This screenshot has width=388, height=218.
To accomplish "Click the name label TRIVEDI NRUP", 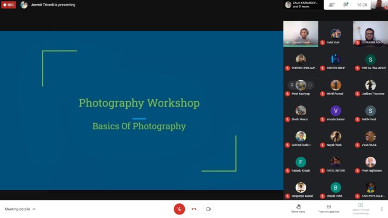I will (336, 68).
